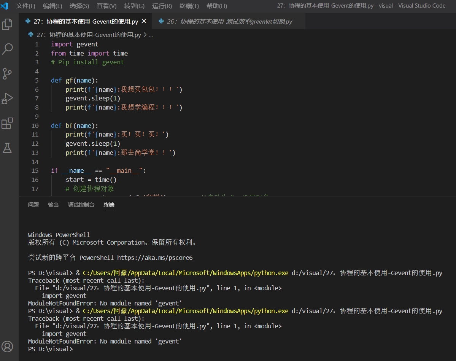Switch to the 输出 panel tab
The image size is (456, 361).
(53, 205)
